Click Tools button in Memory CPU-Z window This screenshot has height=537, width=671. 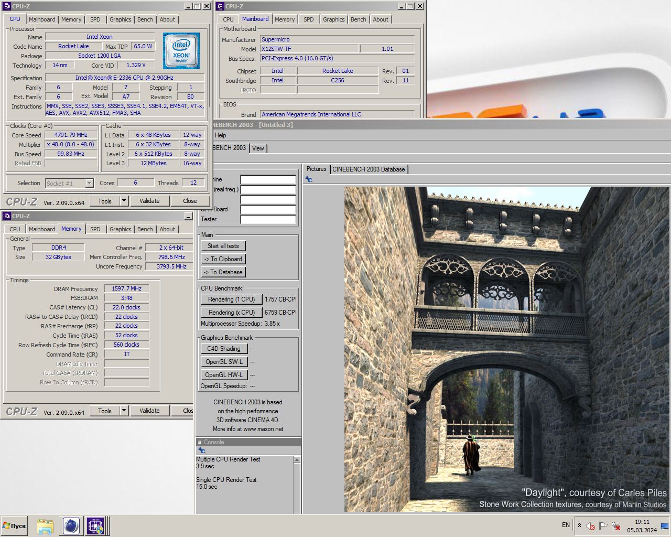[x=105, y=411]
